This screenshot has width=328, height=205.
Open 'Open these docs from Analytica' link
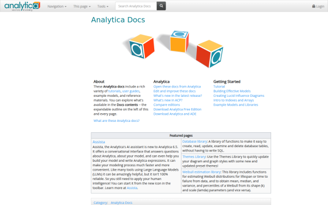[177, 86]
